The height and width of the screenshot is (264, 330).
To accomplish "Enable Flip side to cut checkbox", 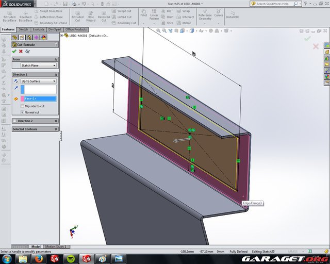I will click(22, 106).
